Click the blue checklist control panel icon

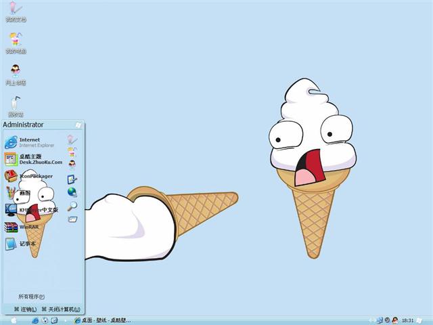click(72, 179)
